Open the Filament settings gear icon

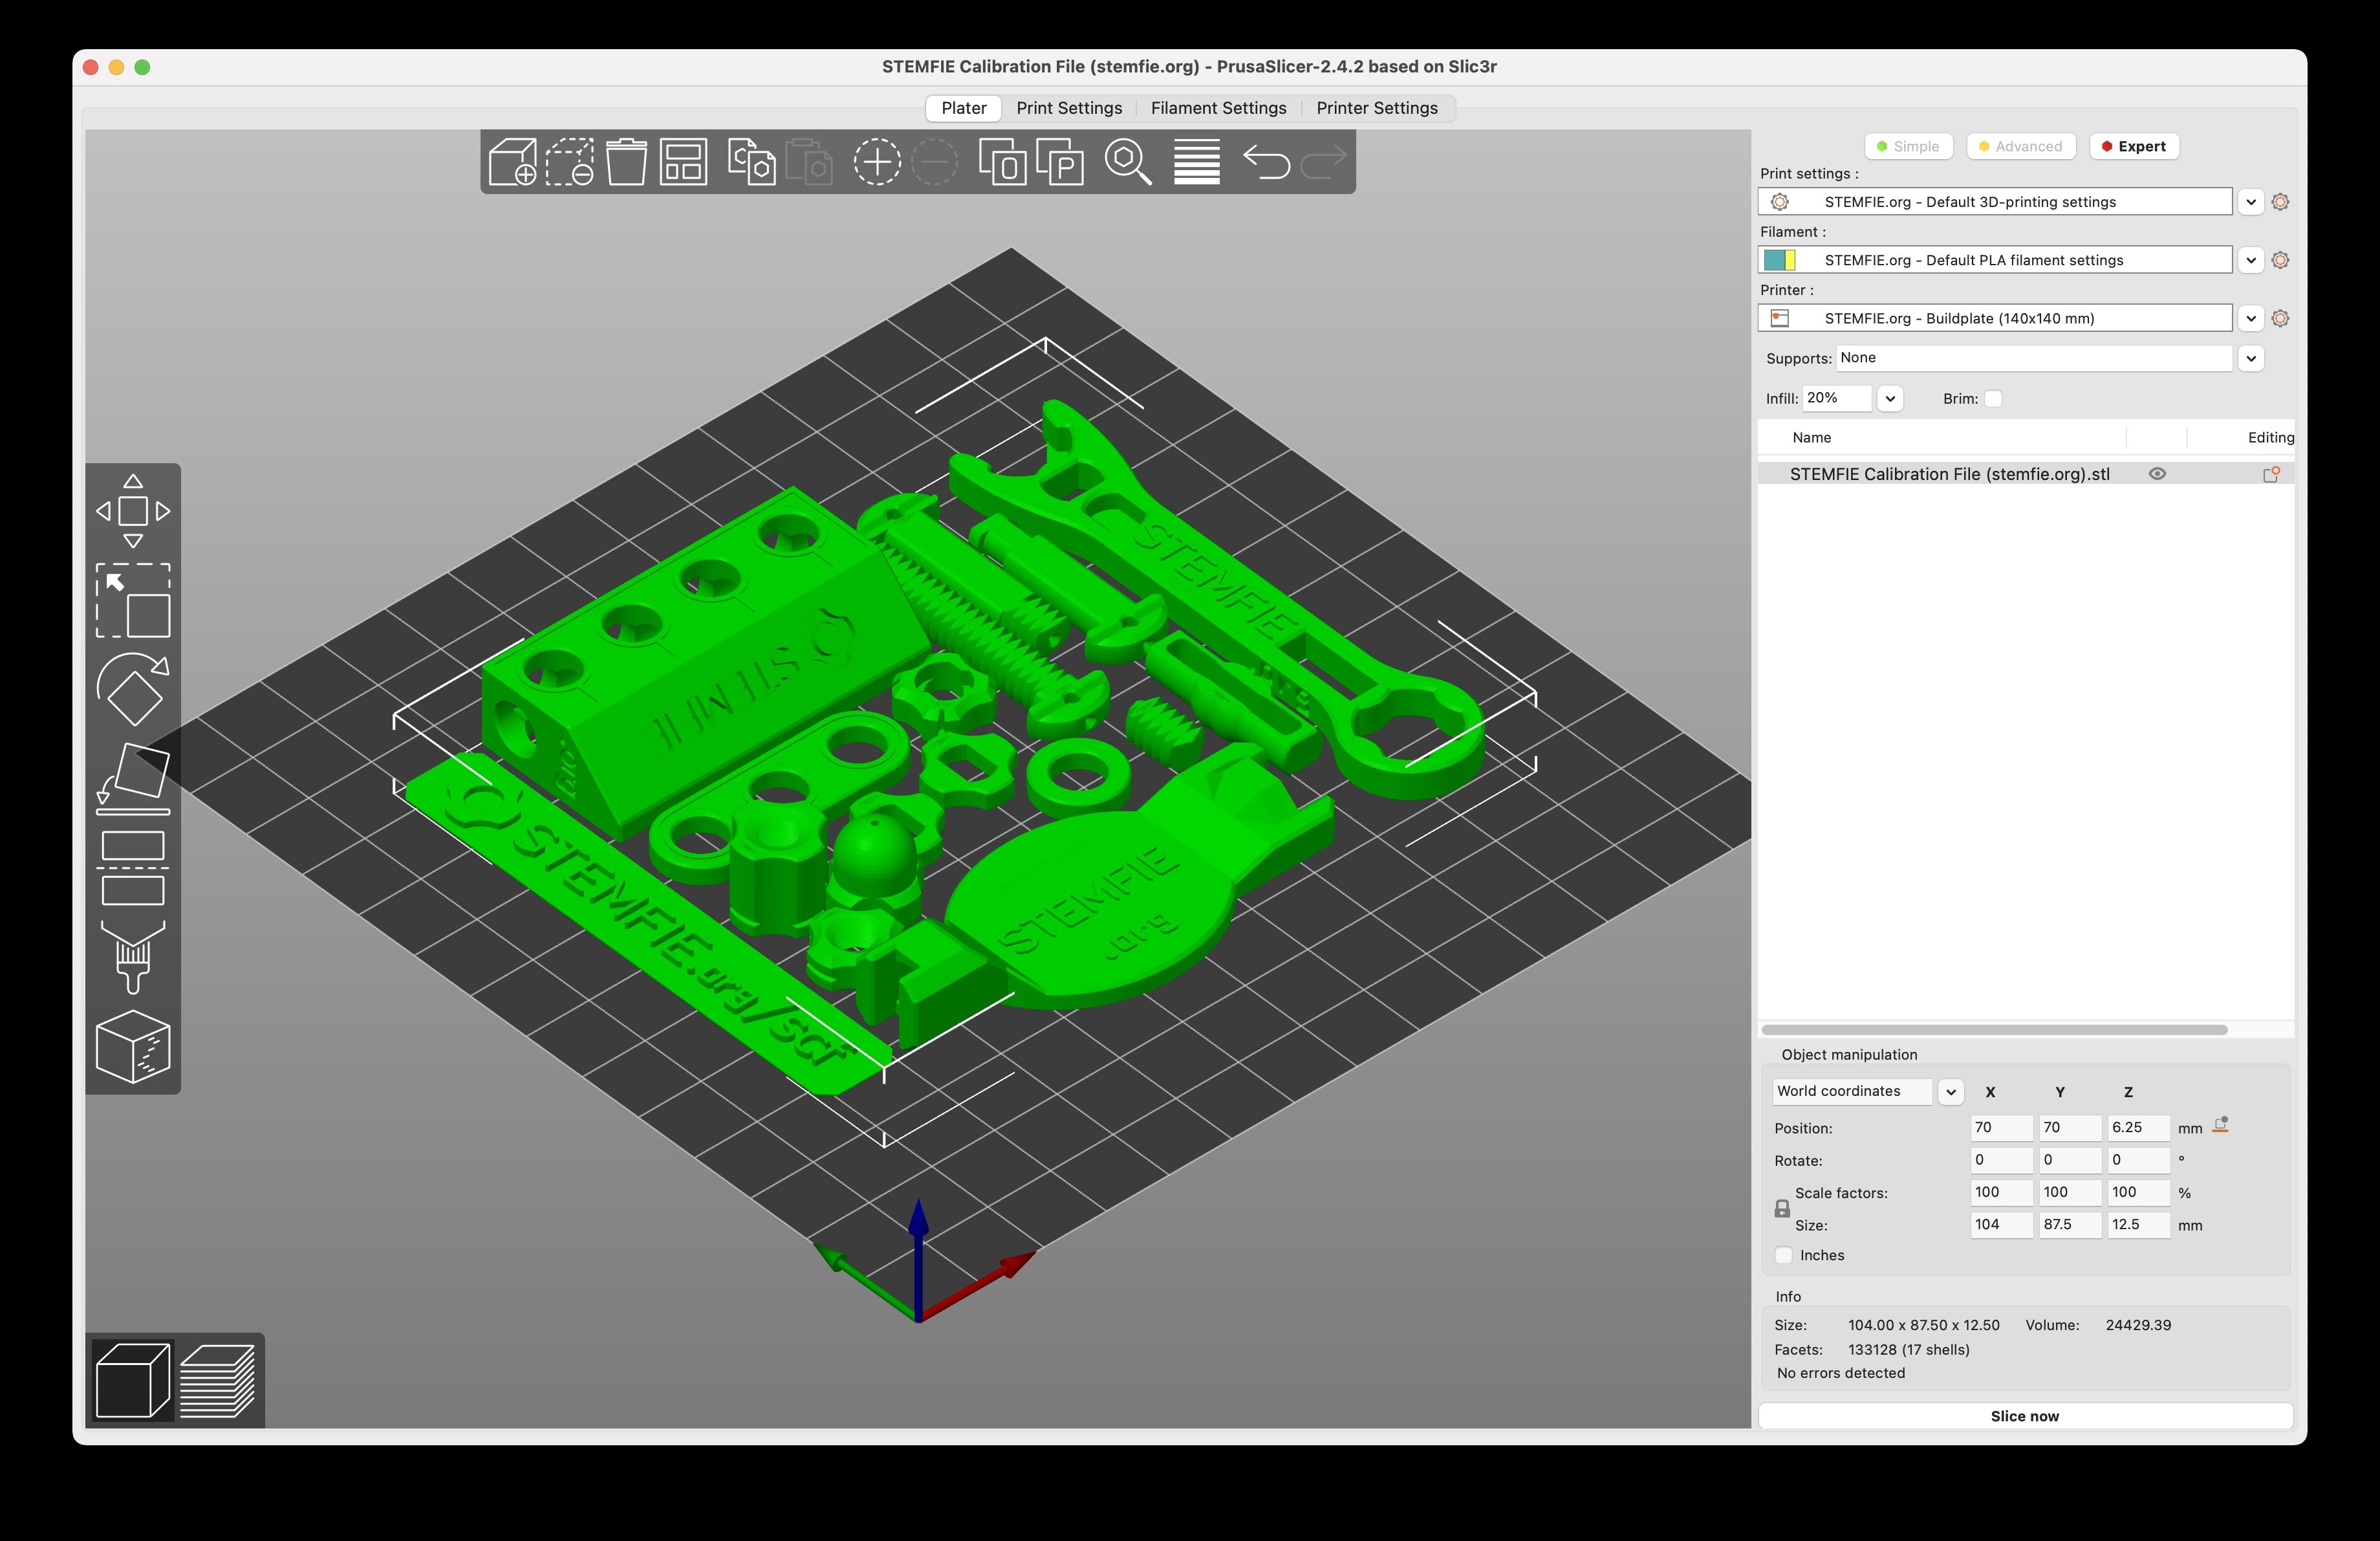[2280, 260]
